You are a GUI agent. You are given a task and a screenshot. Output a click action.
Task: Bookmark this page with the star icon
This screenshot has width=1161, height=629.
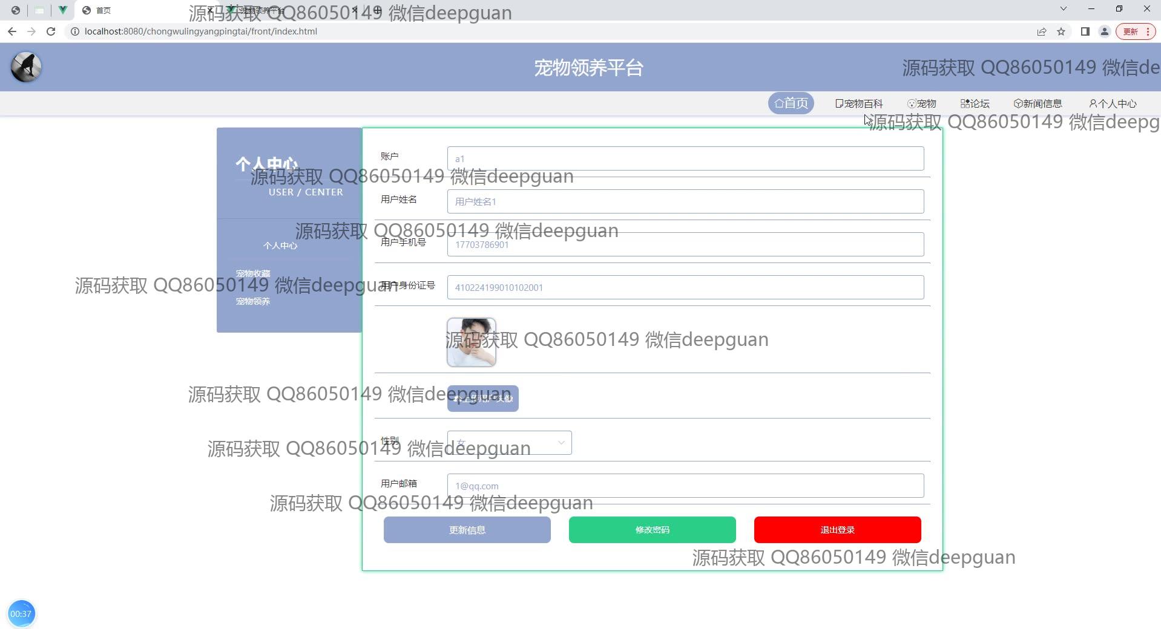[1061, 31]
